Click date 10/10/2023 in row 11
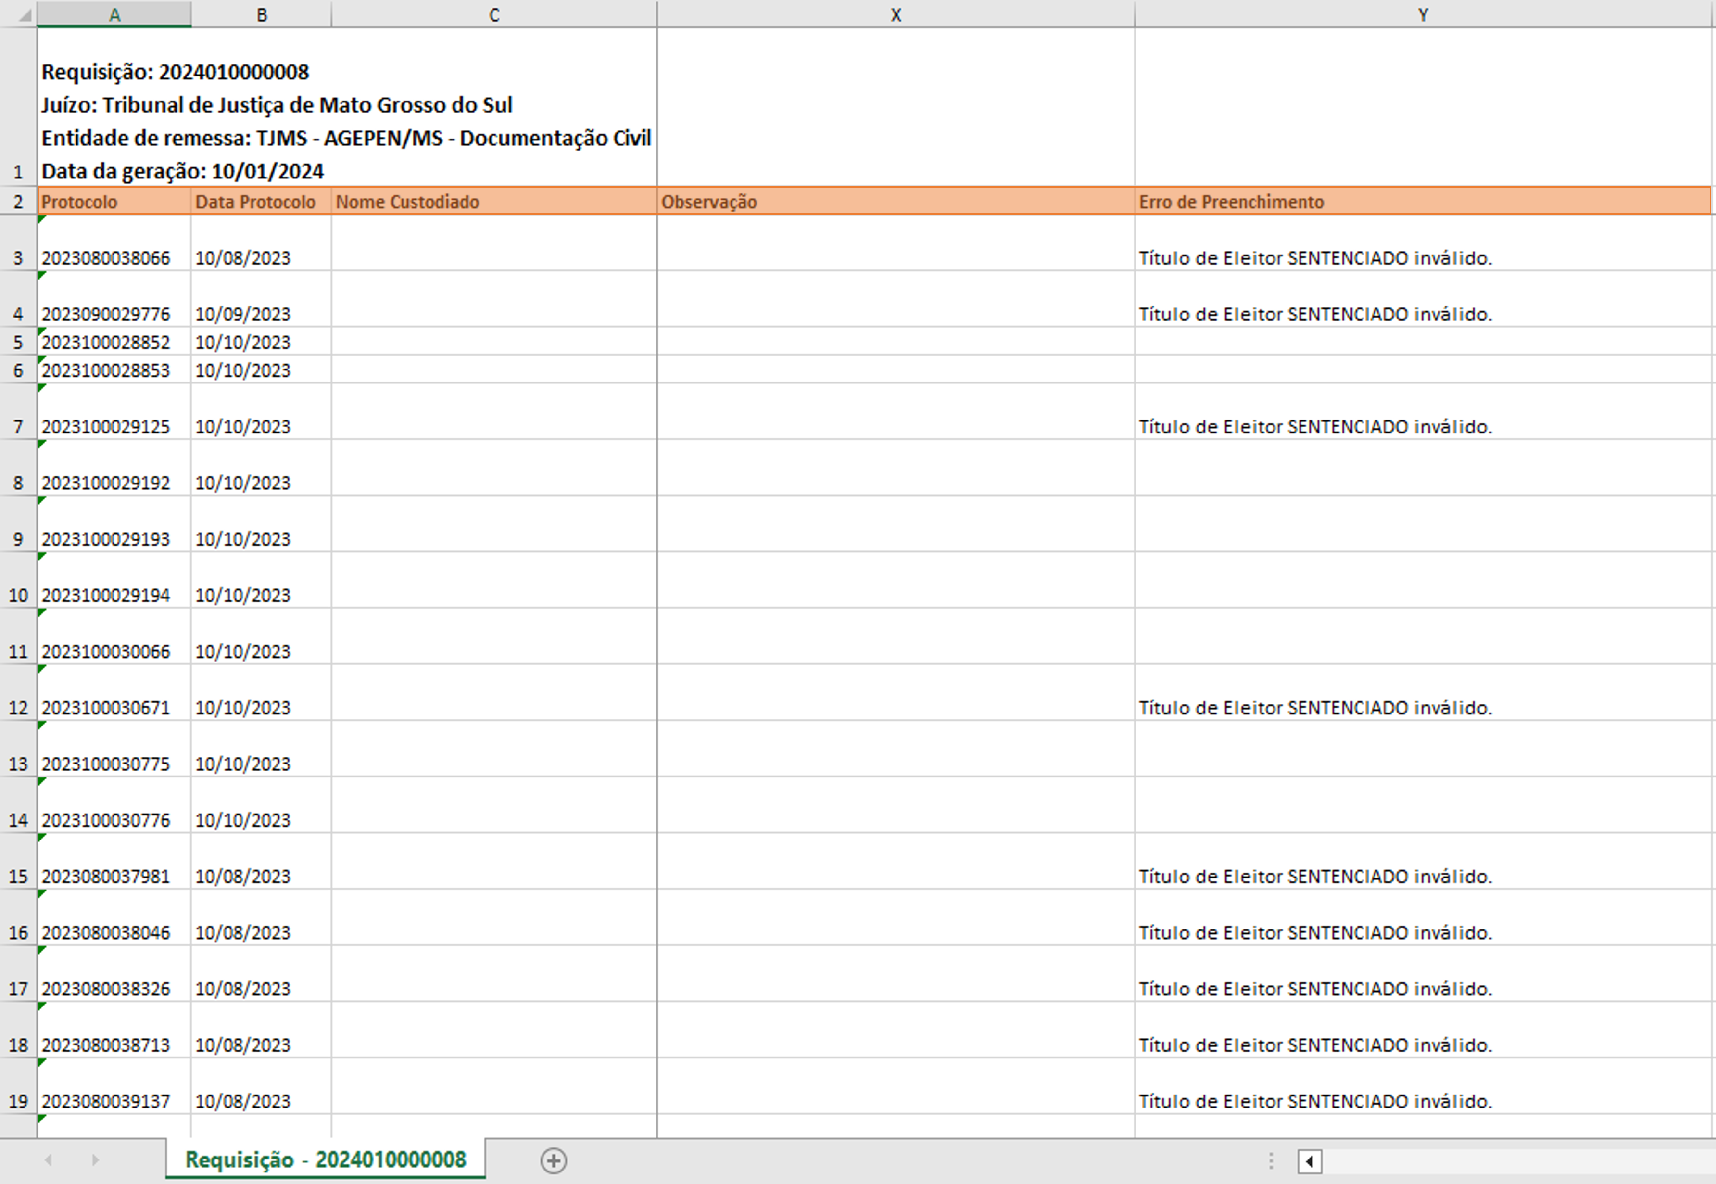Viewport: 1716px width, 1184px height. click(x=261, y=637)
